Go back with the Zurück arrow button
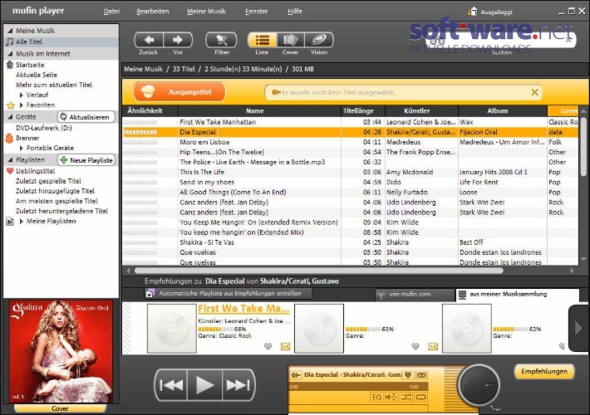The image size is (590, 415). [x=149, y=40]
